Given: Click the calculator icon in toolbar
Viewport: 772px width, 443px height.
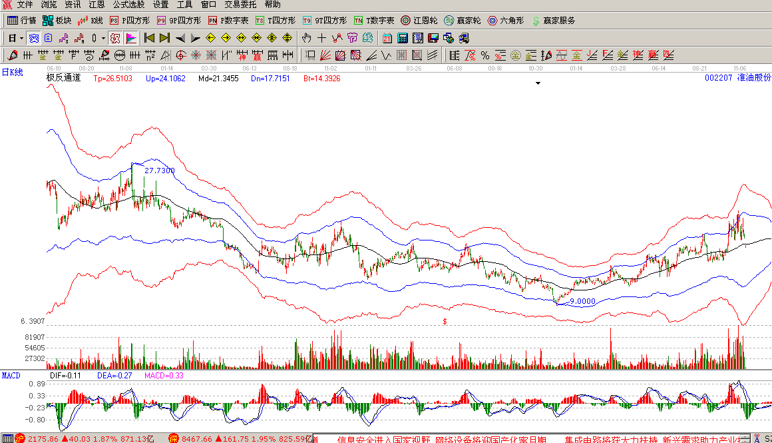Looking at the screenshot, I should click(x=403, y=38).
